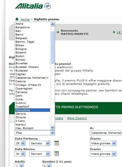Screen dimensions: 122x167
Task: Click the green home icon in breadcrumb
Action: click(x=17, y=19)
